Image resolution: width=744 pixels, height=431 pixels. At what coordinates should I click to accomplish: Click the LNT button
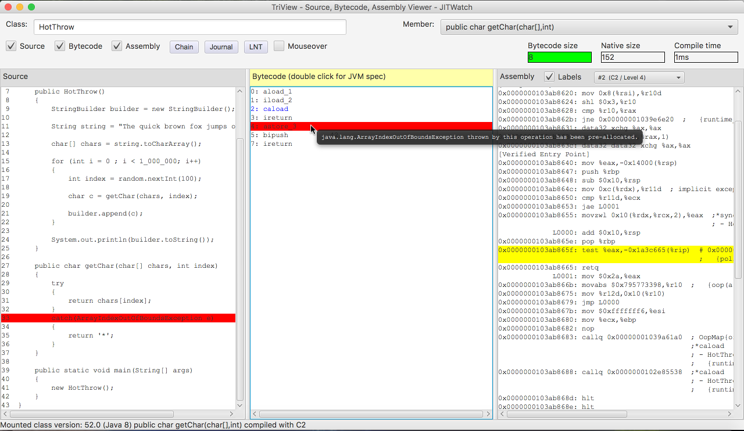pos(256,47)
